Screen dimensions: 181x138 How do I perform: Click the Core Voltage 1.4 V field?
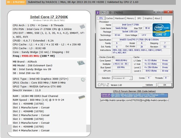[145, 35]
